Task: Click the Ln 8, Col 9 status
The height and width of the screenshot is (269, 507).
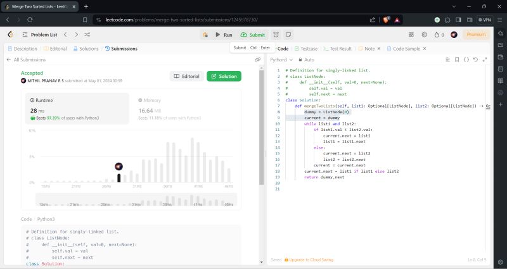Action: tap(477, 260)
